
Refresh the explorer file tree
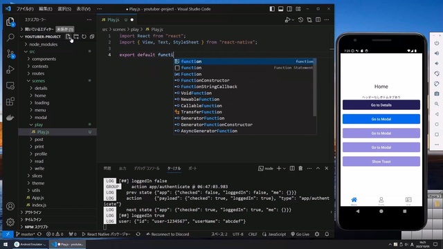point(84,37)
